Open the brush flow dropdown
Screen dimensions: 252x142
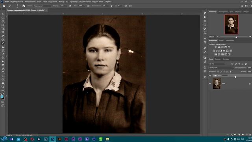[x=84, y=6]
